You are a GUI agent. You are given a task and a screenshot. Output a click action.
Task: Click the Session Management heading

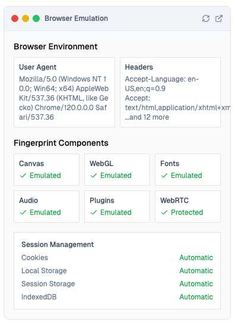(x=58, y=245)
